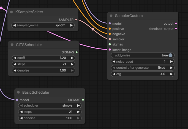This screenshot has height=129, width=188.
Task: Select previous sampler_name option with left arrow
Action: [14, 25]
